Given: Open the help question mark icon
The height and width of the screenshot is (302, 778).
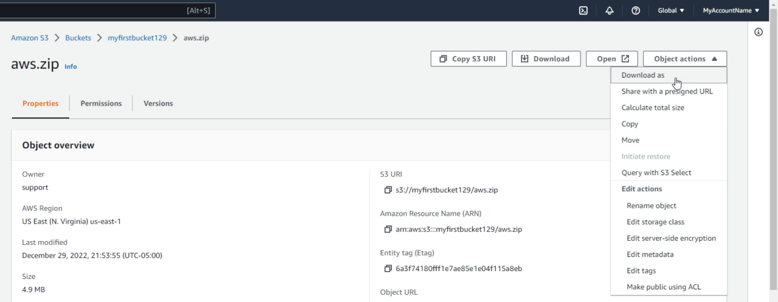Looking at the screenshot, I should [635, 10].
